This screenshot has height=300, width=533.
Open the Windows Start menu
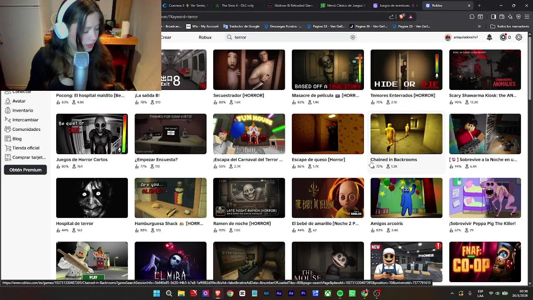pyautogui.click(x=157, y=293)
